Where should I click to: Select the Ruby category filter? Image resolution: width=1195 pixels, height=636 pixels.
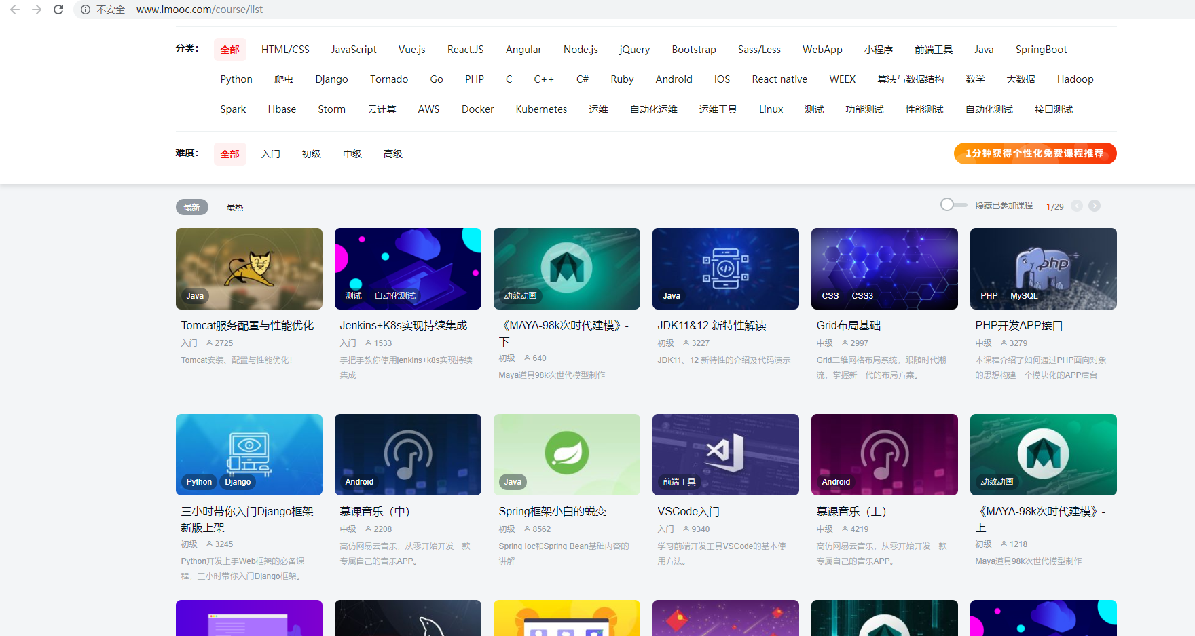[622, 79]
